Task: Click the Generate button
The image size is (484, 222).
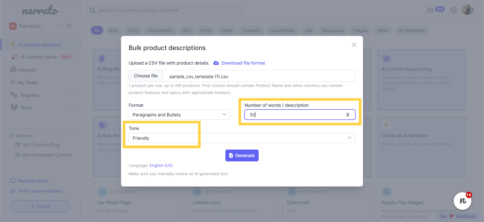Action: tap(242, 155)
